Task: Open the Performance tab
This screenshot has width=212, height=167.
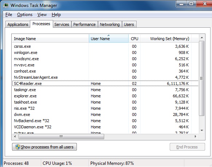Action: pos(85,24)
